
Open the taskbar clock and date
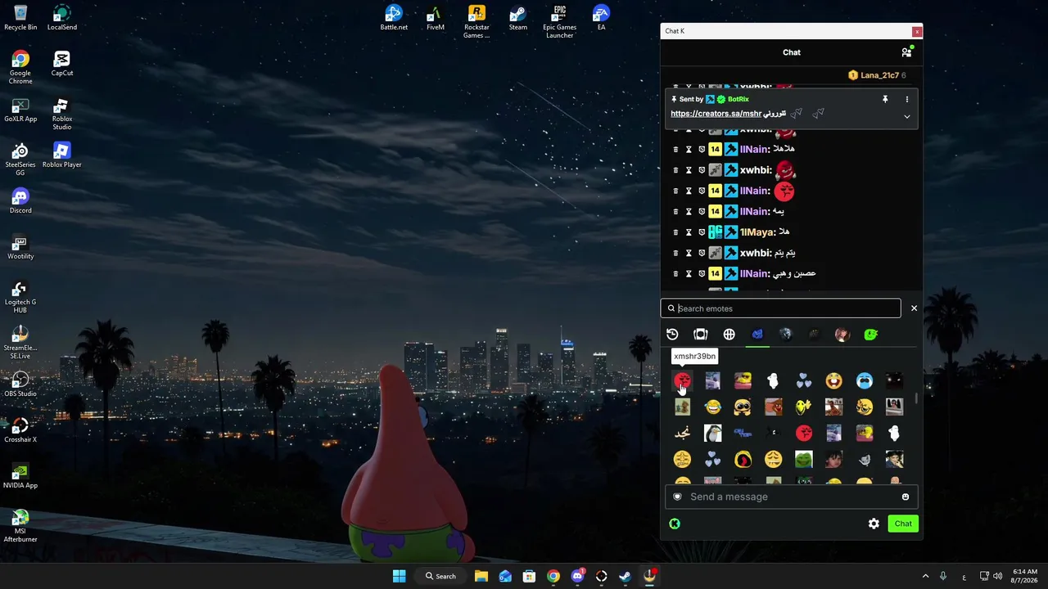pos(1025,576)
